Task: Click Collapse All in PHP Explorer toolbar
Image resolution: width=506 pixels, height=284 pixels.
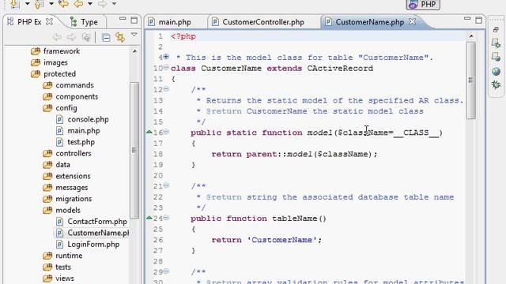Action: [106, 38]
